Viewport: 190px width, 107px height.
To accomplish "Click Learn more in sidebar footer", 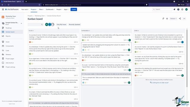I will pyautogui.click(x=12, y=104).
